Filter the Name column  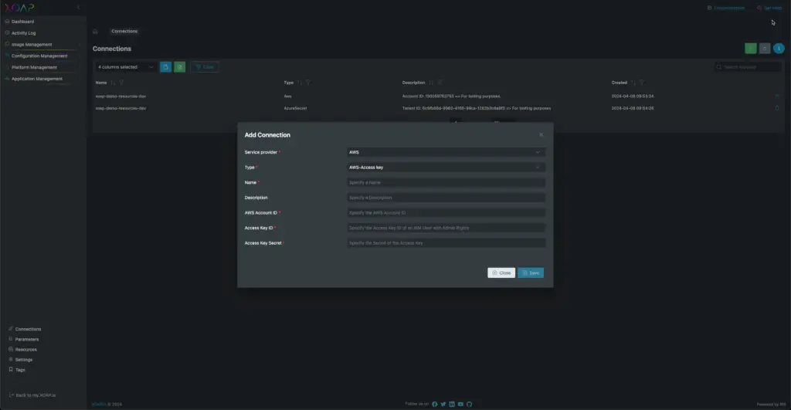point(121,83)
